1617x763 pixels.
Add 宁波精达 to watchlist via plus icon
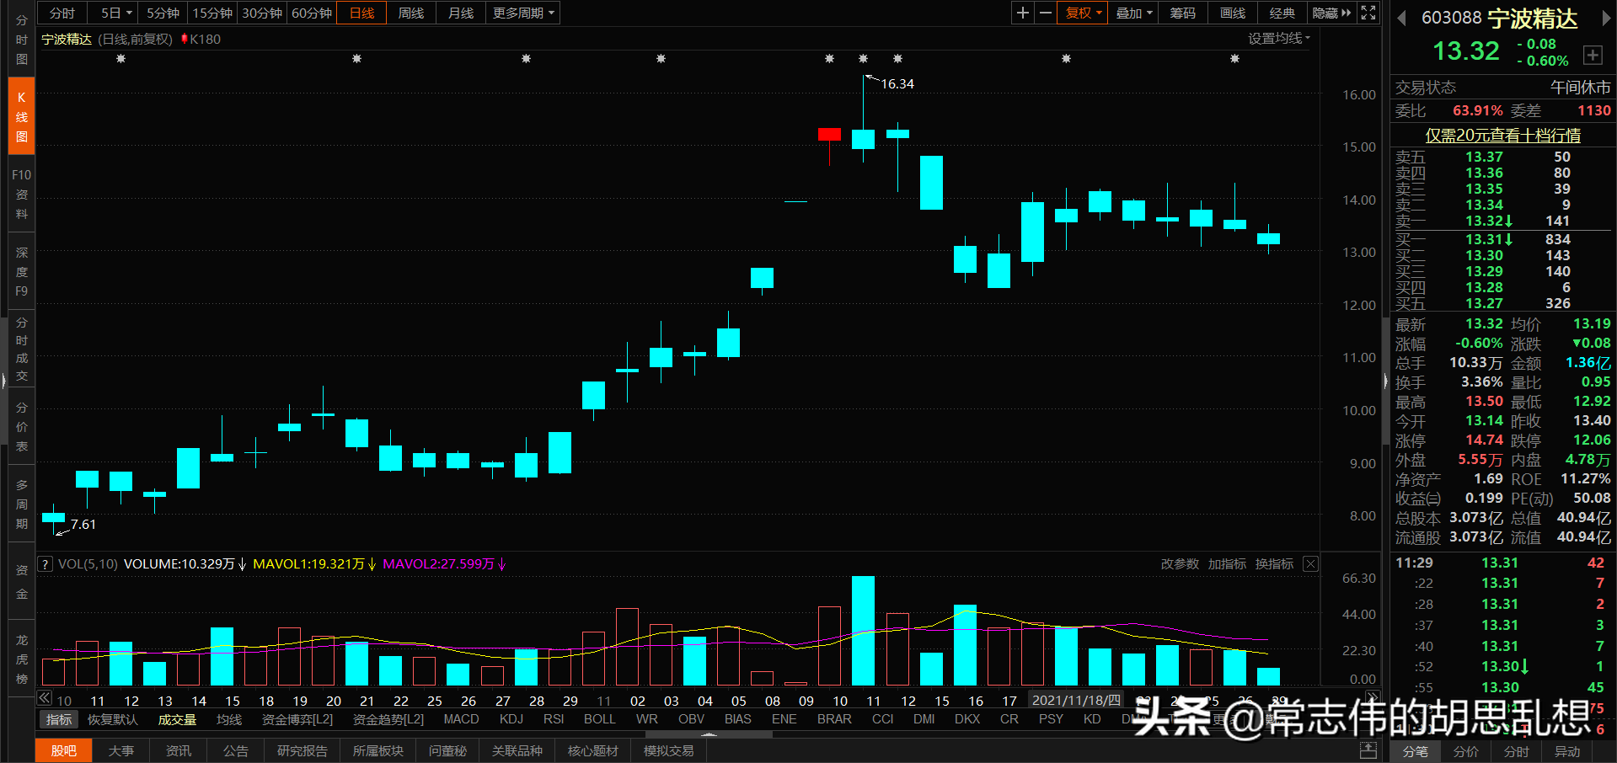tap(1593, 55)
